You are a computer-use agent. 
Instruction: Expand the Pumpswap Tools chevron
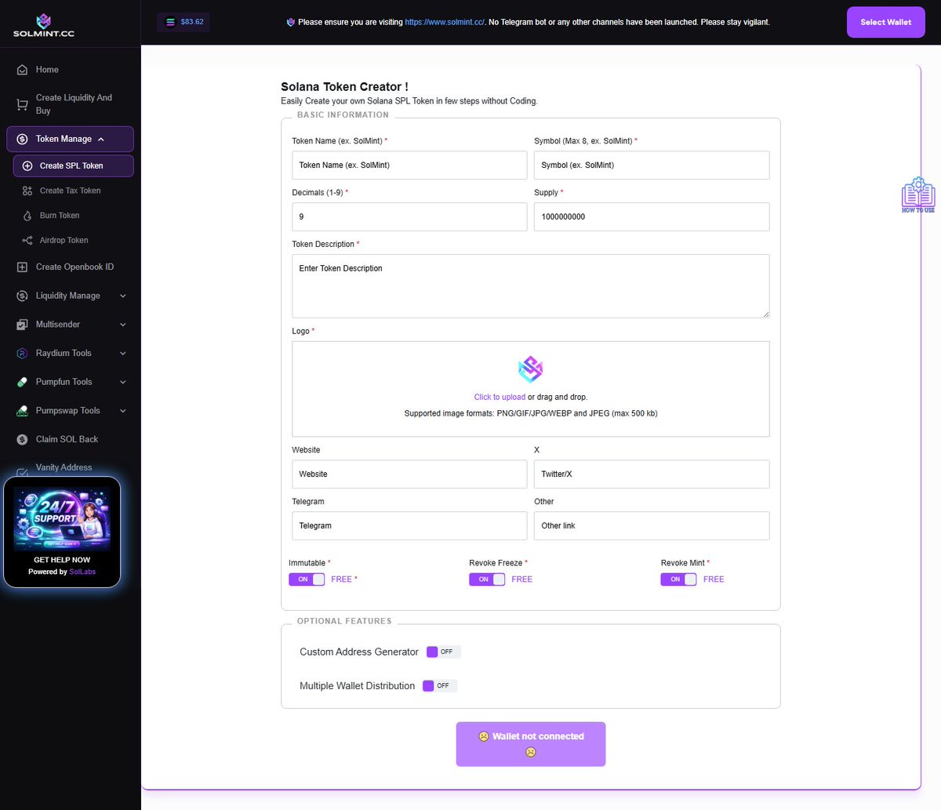(123, 411)
